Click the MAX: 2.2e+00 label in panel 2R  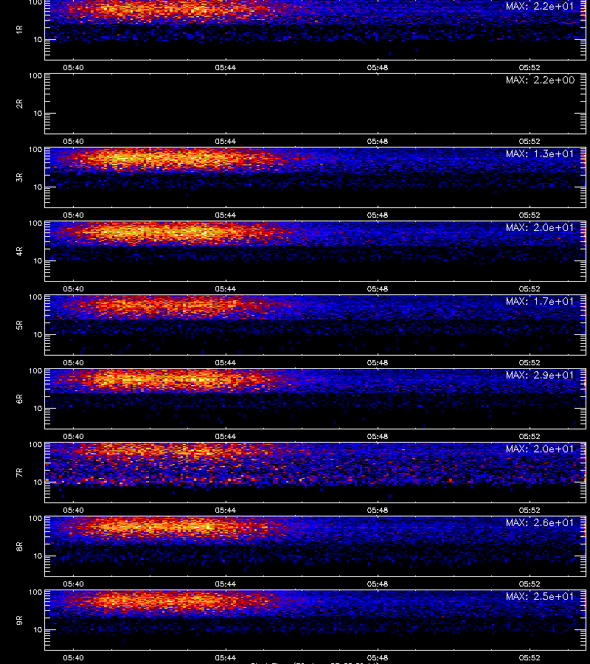pyautogui.click(x=540, y=80)
